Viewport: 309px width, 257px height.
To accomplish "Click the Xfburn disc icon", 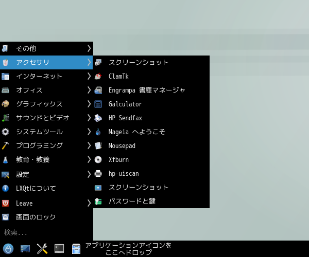I will point(98,159).
